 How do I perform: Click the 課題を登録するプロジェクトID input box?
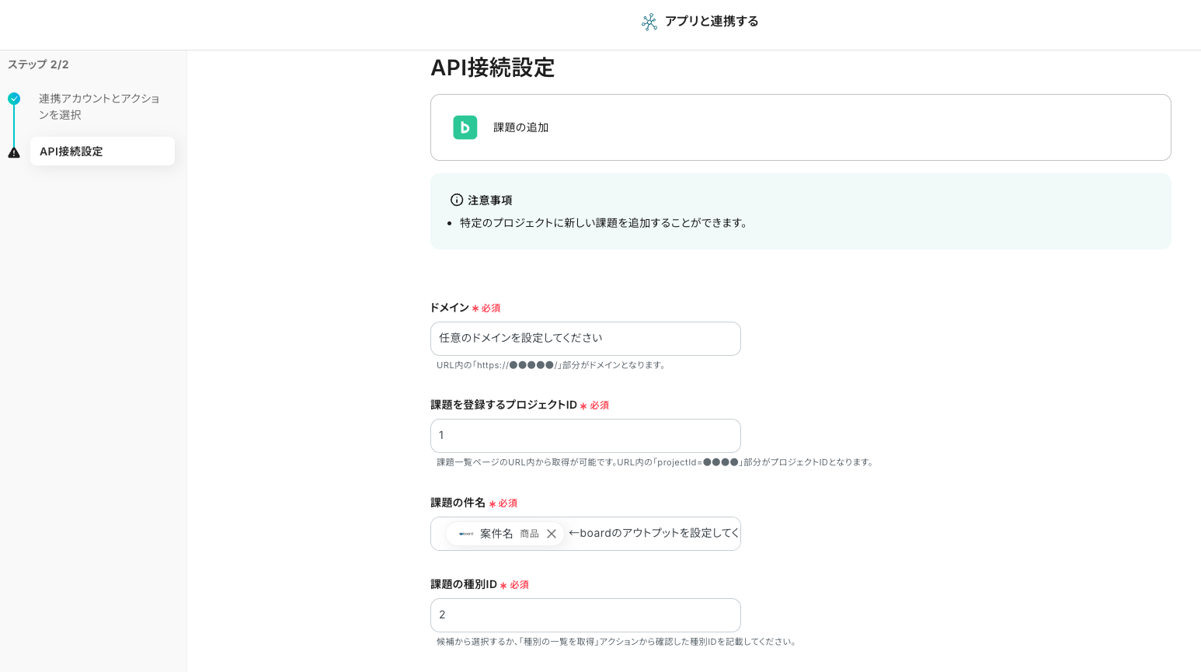585,436
